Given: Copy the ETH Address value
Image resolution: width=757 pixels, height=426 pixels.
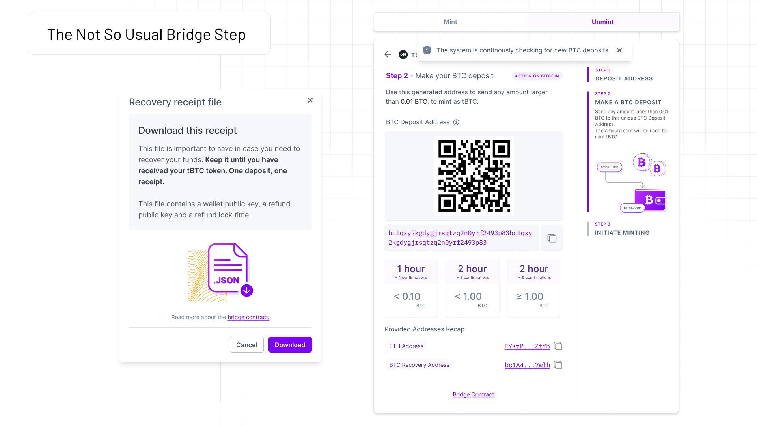Looking at the screenshot, I should coord(558,346).
